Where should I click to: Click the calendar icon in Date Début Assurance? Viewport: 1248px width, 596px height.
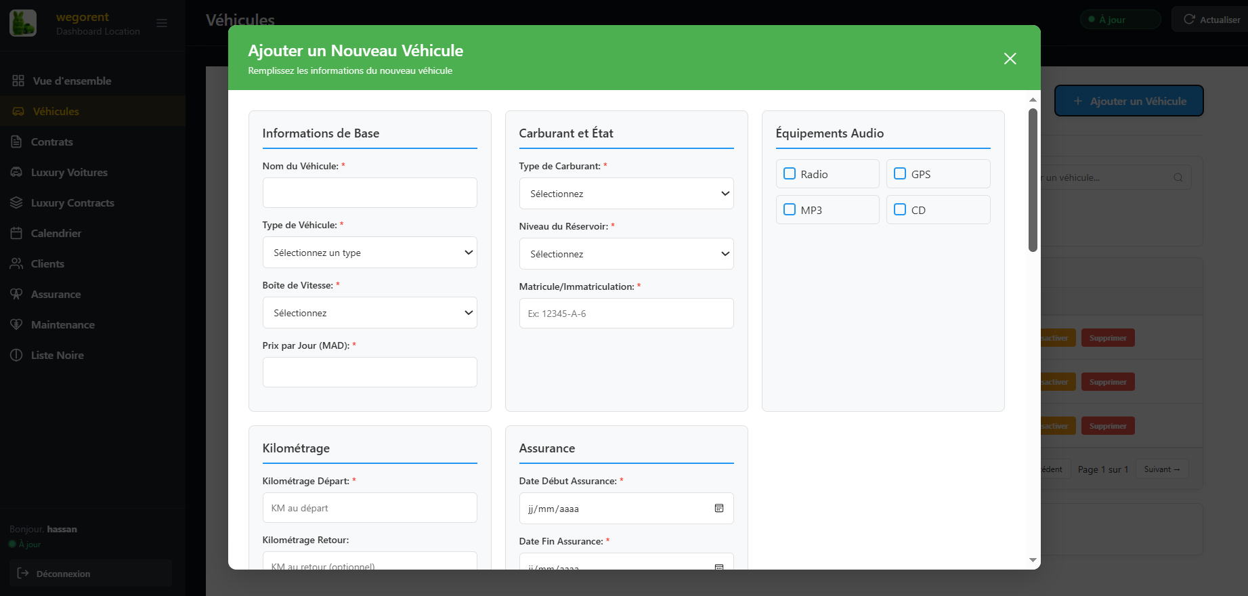click(x=719, y=508)
